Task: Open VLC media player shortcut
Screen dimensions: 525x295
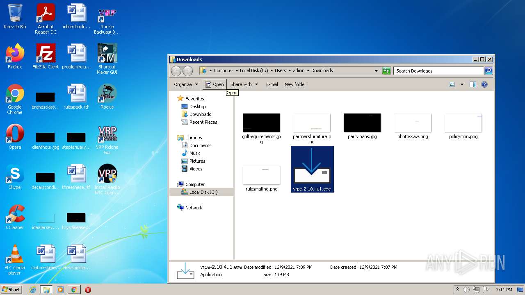Action: pyautogui.click(x=15, y=260)
